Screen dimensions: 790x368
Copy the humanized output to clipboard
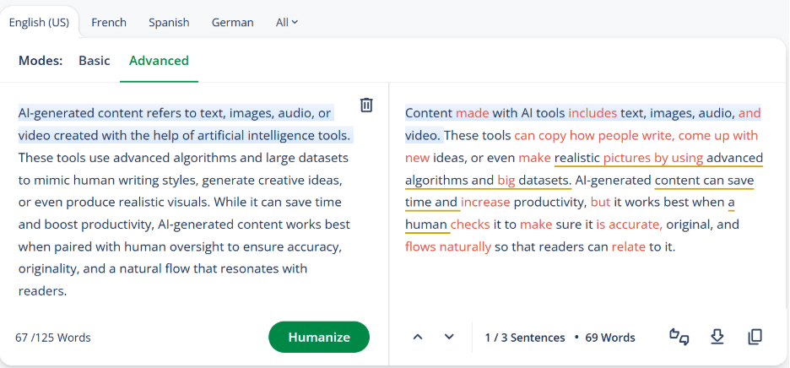click(x=755, y=337)
